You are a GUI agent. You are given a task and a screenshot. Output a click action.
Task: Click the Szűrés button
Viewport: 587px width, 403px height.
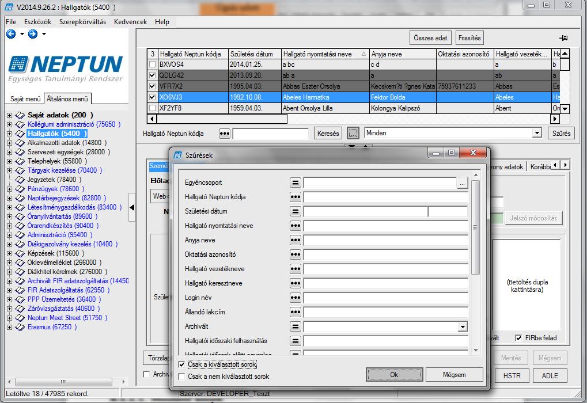561,133
